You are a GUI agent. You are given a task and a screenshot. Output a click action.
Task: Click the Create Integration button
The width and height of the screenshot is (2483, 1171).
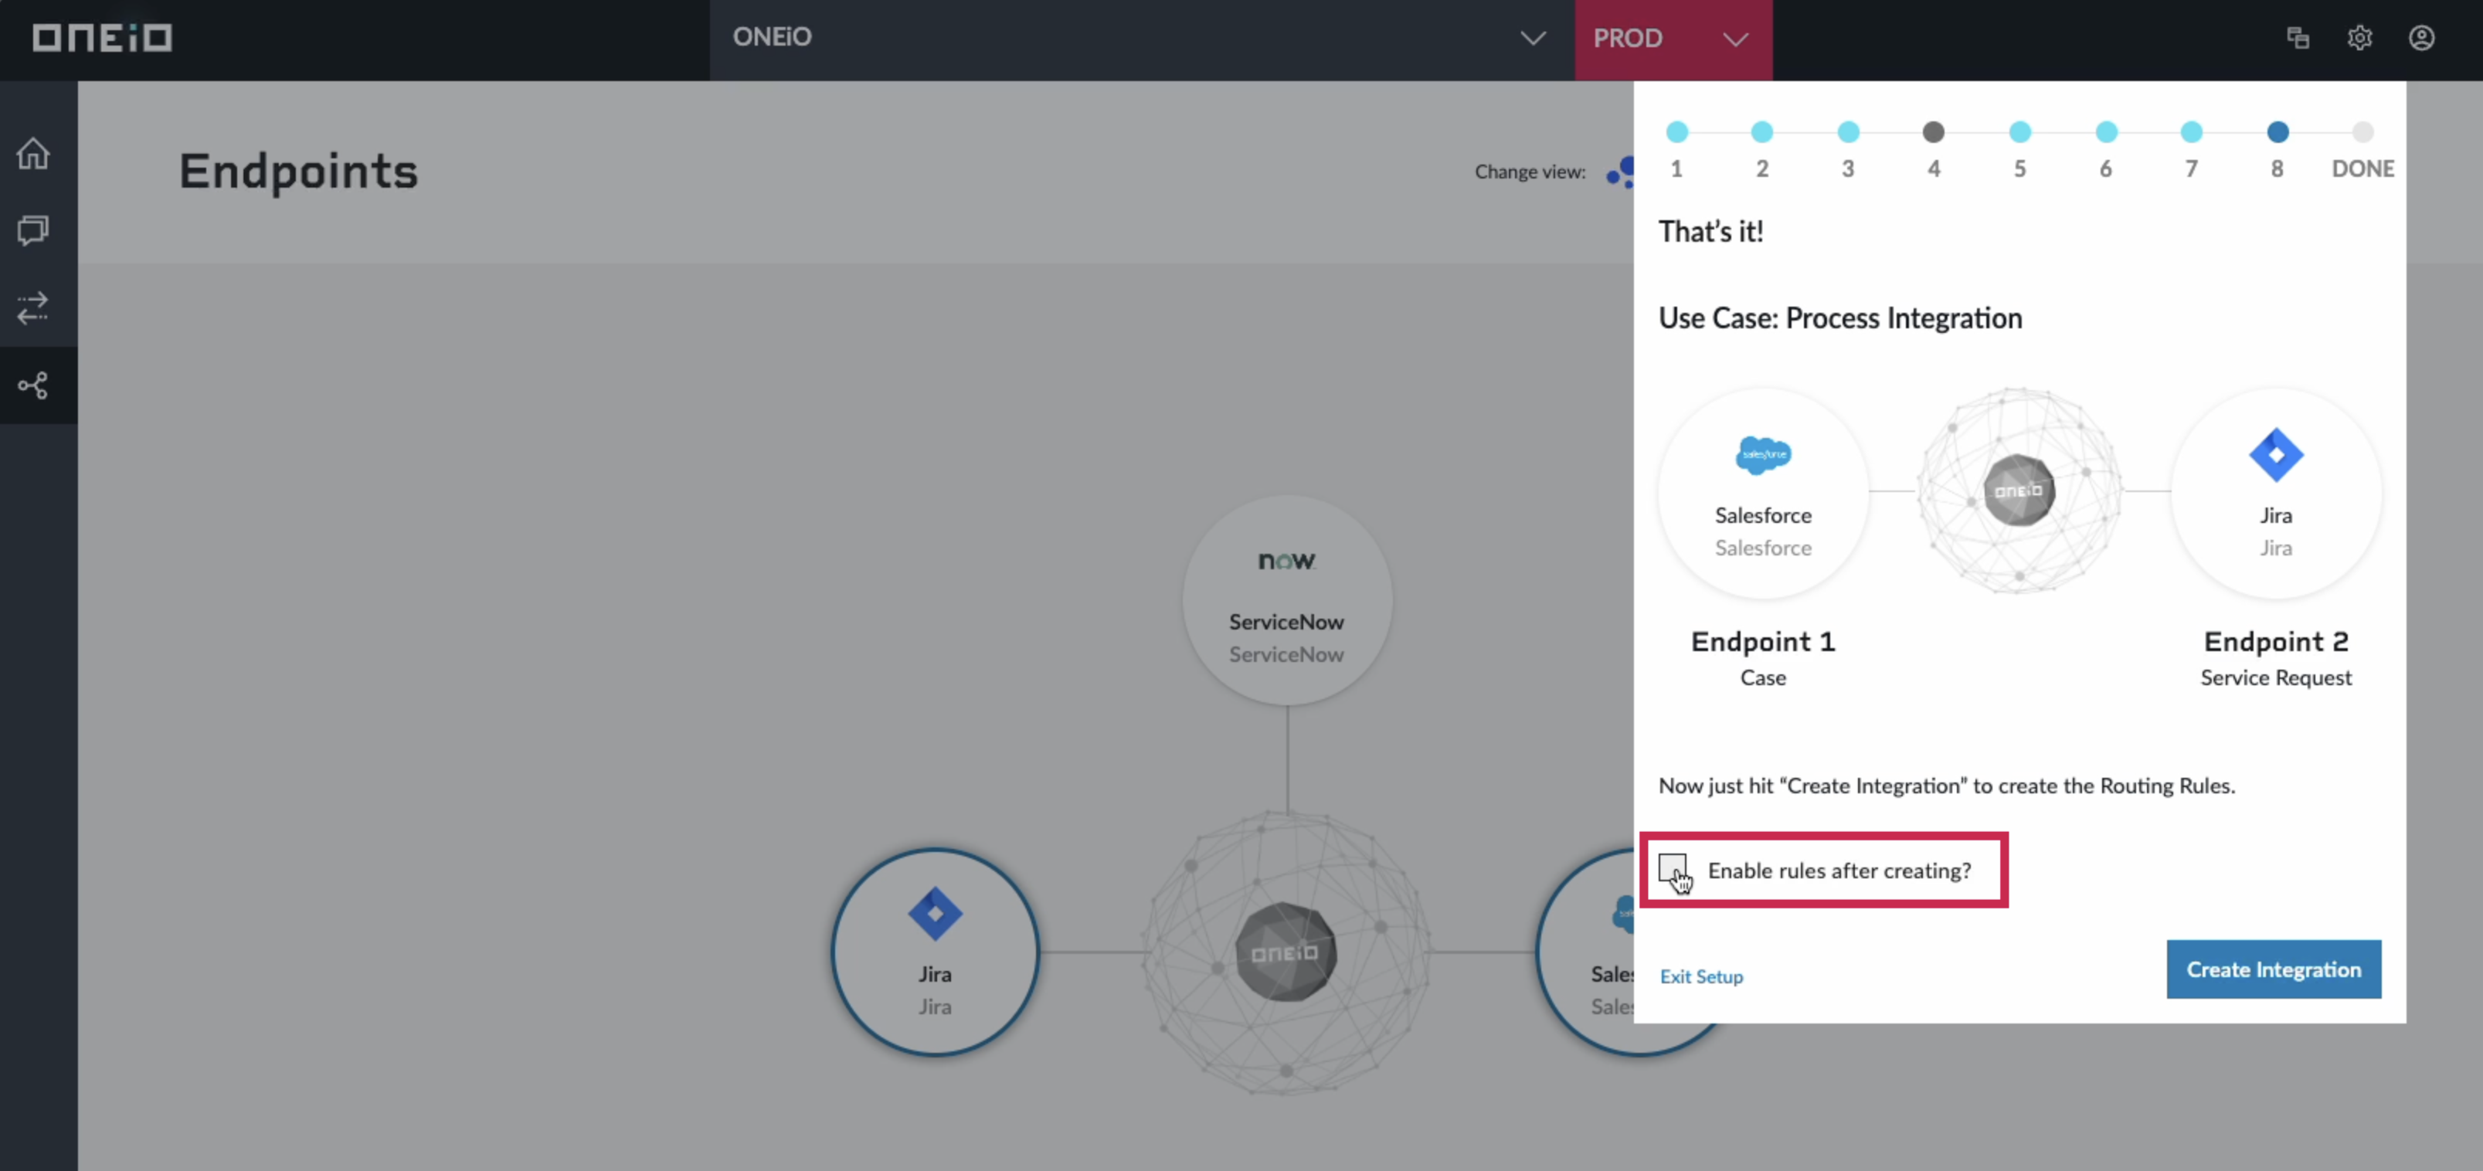pos(2273,969)
